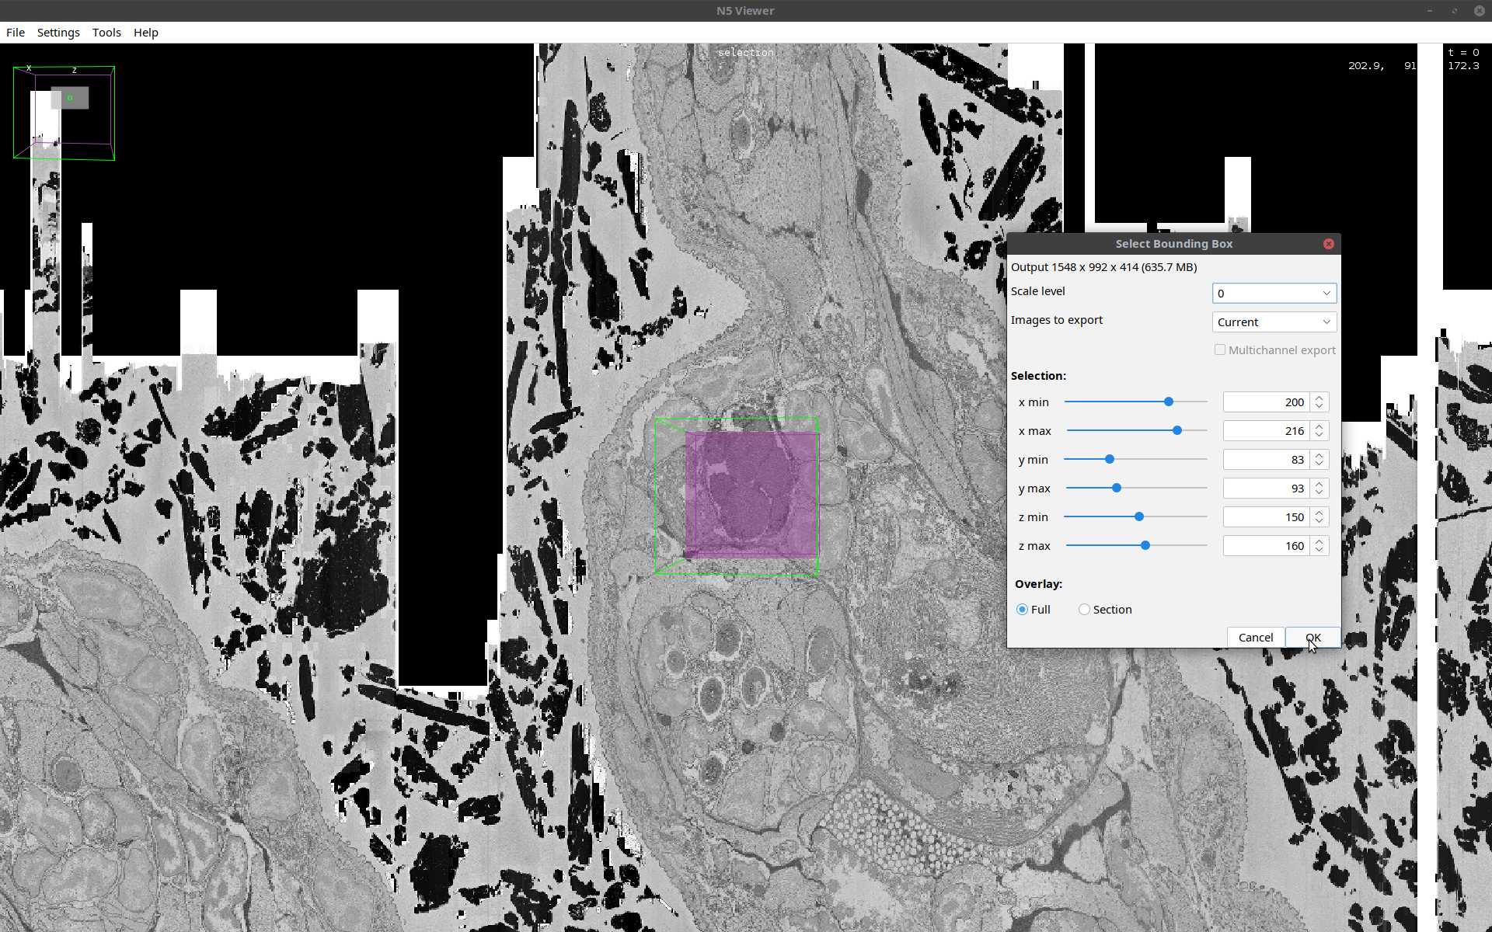Select the Full overlay radio button

coord(1023,610)
